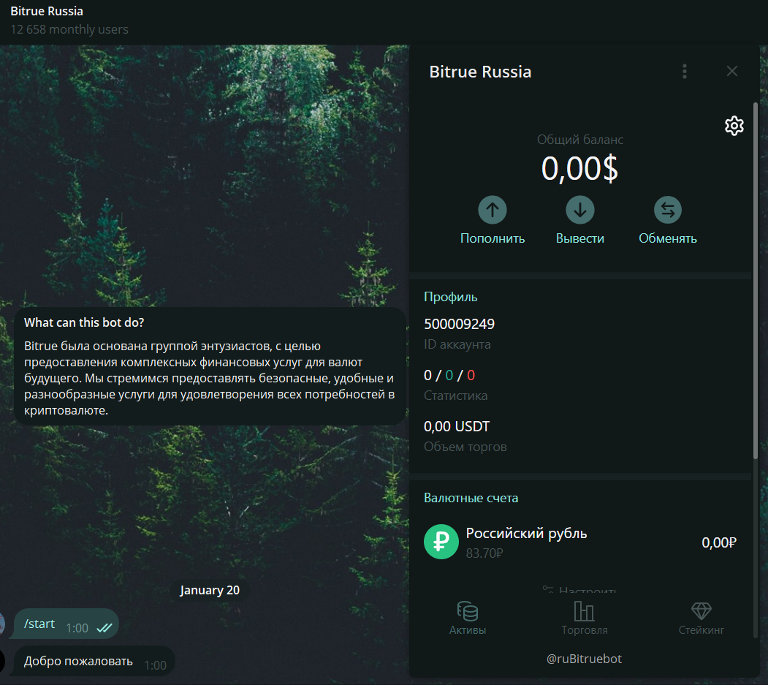Select the Российский рубль account row
Screen dimensions: 768x685
[x=580, y=542]
